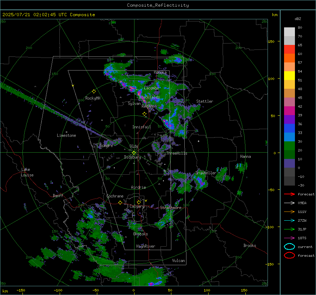
Task: Click the yellow diamond marker below RedDeer
Action: coord(144,114)
